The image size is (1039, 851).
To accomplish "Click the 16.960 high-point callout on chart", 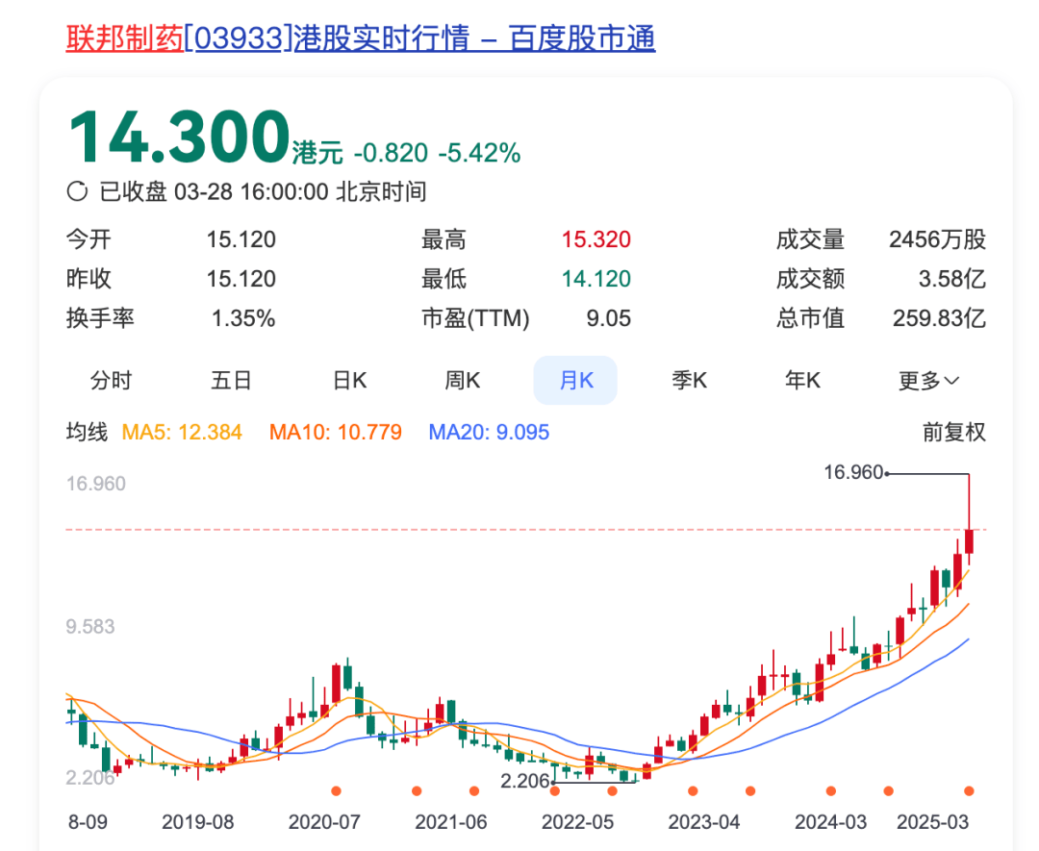I will pyautogui.click(x=853, y=472).
